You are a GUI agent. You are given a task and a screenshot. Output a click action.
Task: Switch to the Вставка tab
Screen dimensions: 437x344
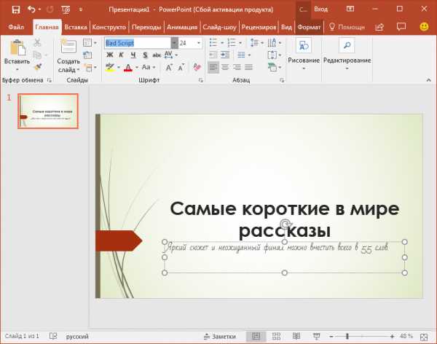pyautogui.click(x=76, y=27)
